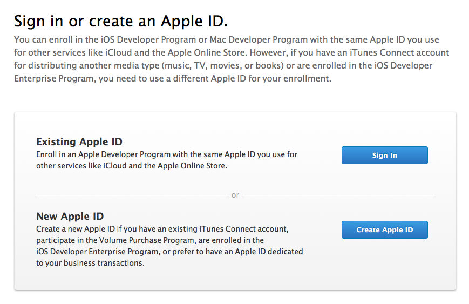Image resolution: width=469 pixels, height=304 pixels.
Task: Click 'You can enroll' at the intro's start
Action: [x=41, y=40]
